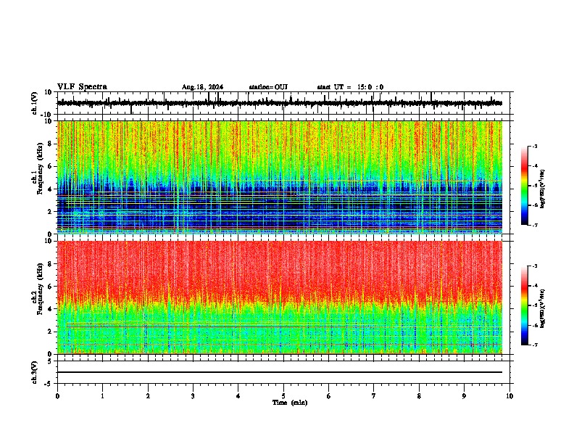Click the "4" kHz tick on ch.1 frequency axis
The width and height of the screenshot is (574, 444).
coord(50,189)
